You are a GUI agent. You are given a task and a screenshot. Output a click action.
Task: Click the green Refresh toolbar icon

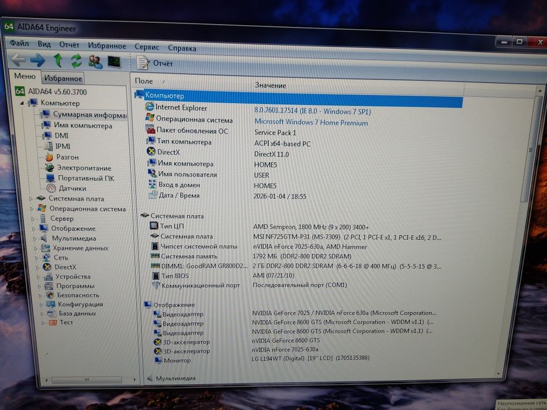[76, 61]
